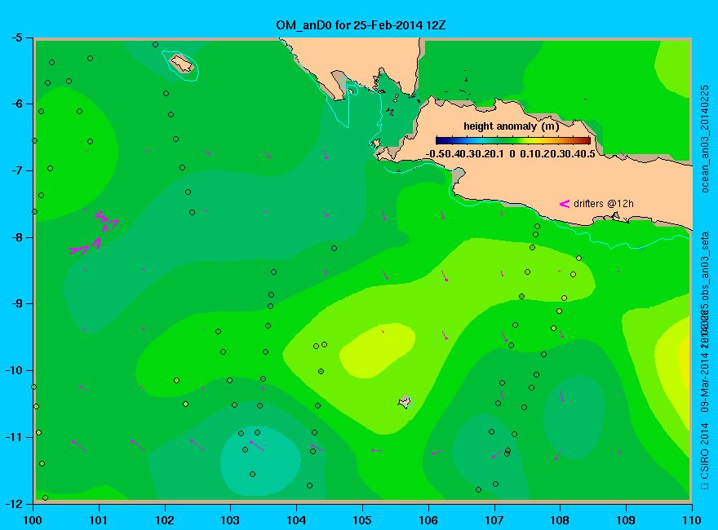
Task: Click the small island outlined in cyan near 102E
Action: (182, 63)
